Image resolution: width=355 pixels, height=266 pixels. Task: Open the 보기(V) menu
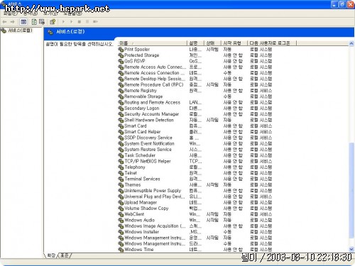[50, 13]
